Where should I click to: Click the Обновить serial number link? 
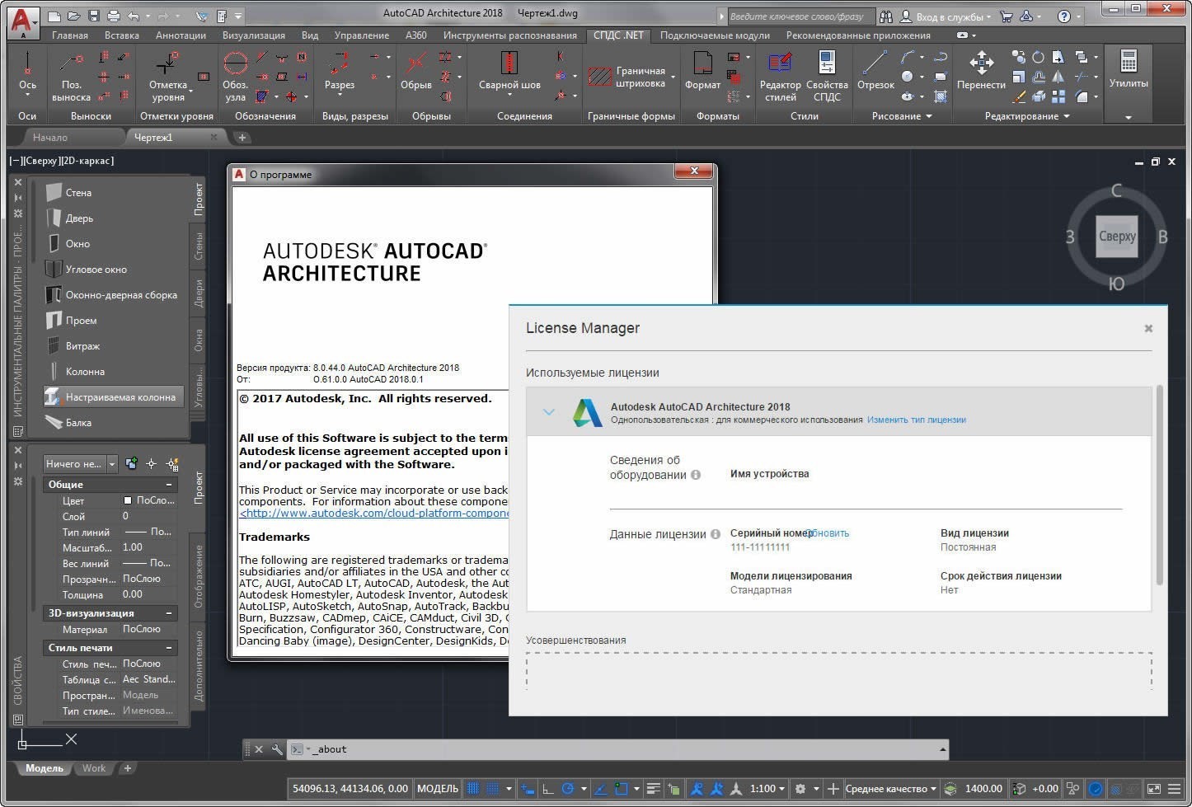pyautogui.click(x=829, y=533)
